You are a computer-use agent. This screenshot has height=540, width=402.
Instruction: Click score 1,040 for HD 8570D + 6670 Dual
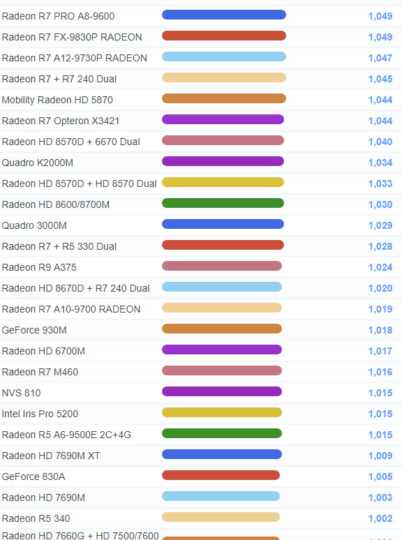pos(380,142)
